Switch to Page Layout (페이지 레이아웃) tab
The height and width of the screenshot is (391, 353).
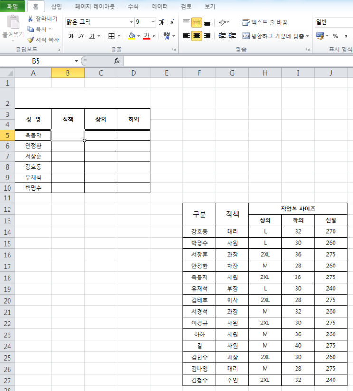[95, 7]
